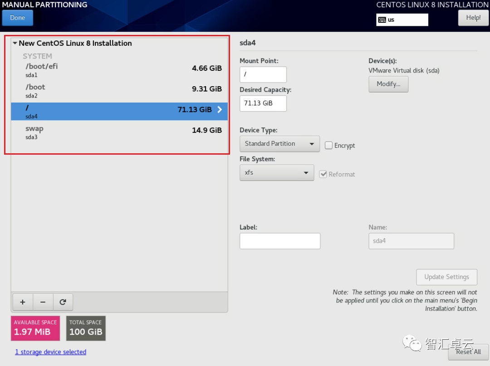Viewport: 490px width, 366px height.
Task: Click the Modify... device button
Action: 388,84
